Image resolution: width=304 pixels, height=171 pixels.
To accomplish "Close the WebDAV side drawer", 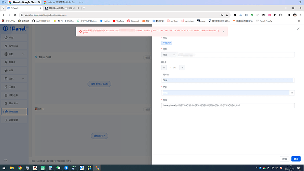I will click(x=298, y=29).
